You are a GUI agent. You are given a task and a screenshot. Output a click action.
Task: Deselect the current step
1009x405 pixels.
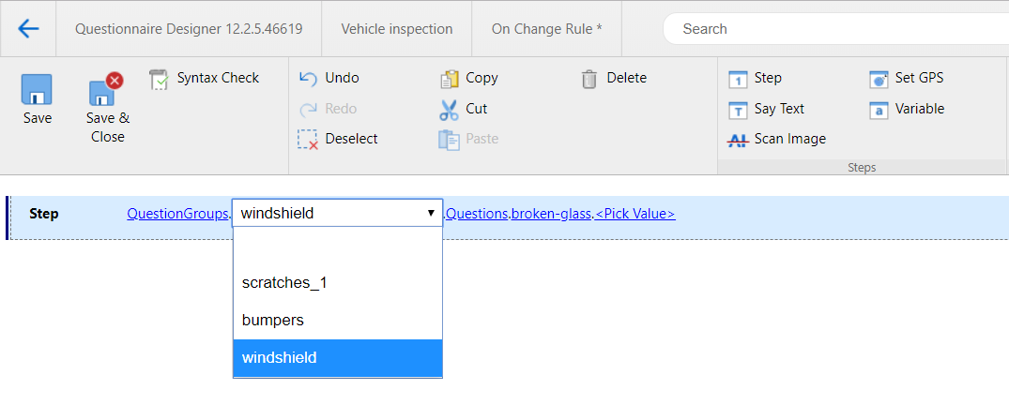338,139
